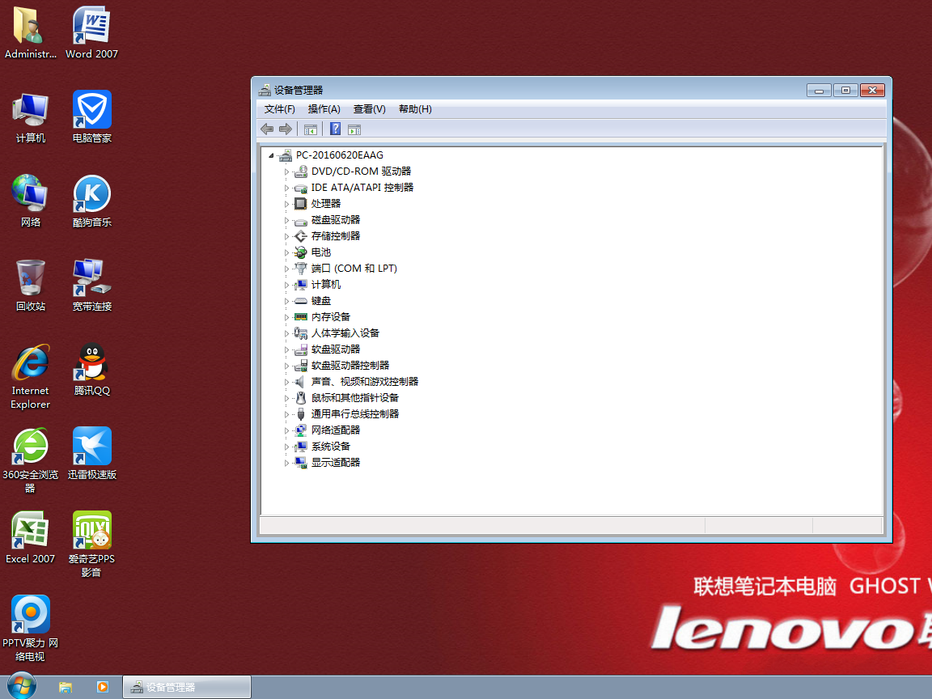Open the 文件(F) menu
The height and width of the screenshot is (699, 932).
point(280,109)
